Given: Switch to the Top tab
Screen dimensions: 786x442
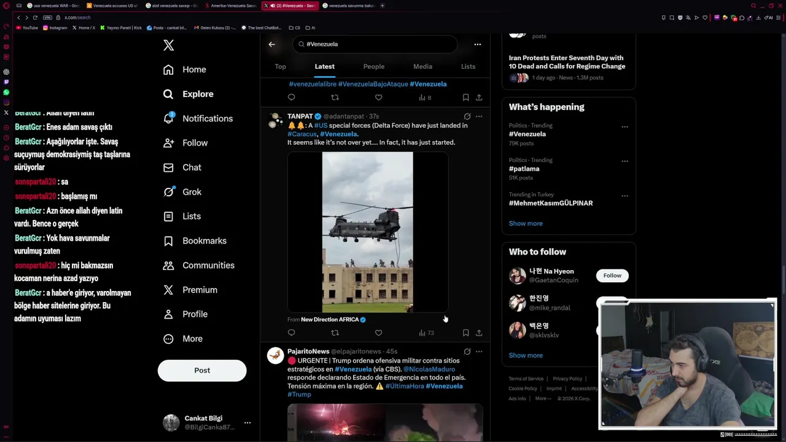Looking at the screenshot, I should pos(280,66).
